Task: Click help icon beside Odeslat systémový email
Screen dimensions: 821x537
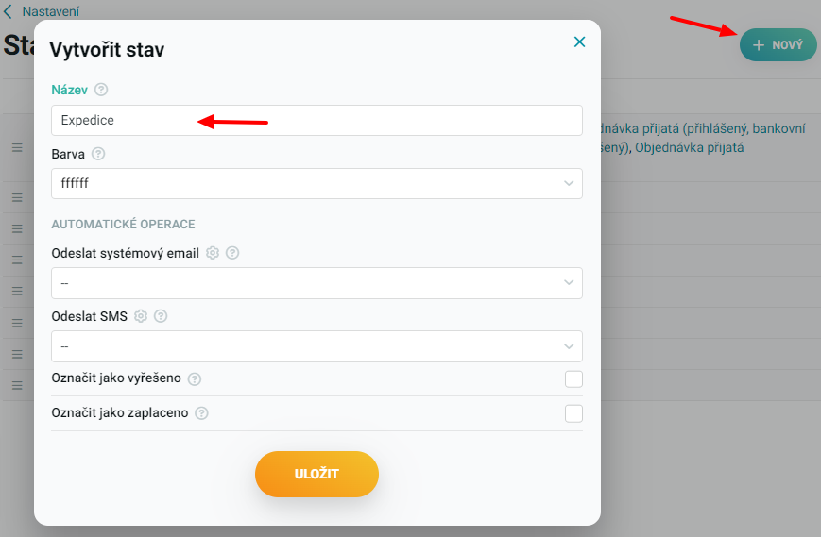Action: coord(232,253)
